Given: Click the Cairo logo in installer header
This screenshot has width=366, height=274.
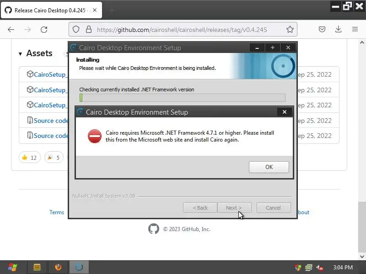Looking at the screenshot, I should [283, 66].
